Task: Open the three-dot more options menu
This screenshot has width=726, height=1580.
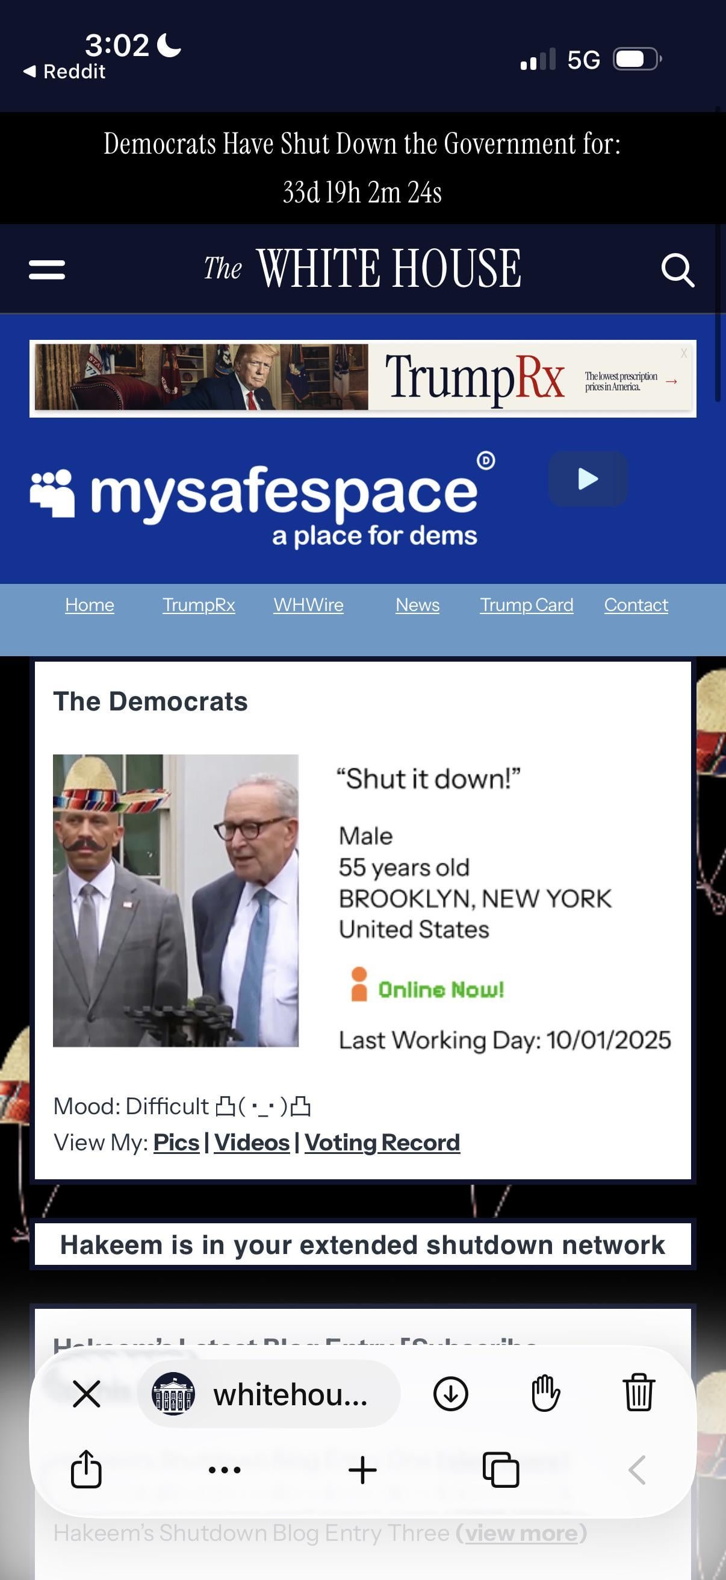Action: click(224, 1470)
